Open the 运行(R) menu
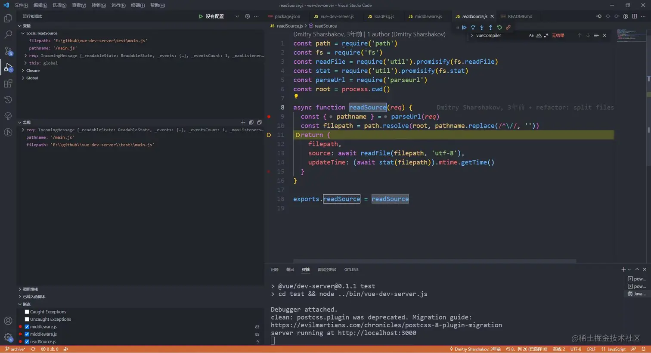The height and width of the screenshot is (353, 651). (118, 5)
